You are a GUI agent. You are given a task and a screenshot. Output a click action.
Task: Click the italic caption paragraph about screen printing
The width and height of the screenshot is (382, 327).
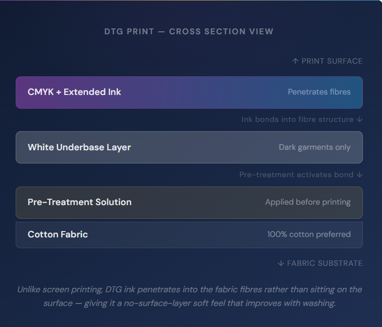[x=189, y=296]
